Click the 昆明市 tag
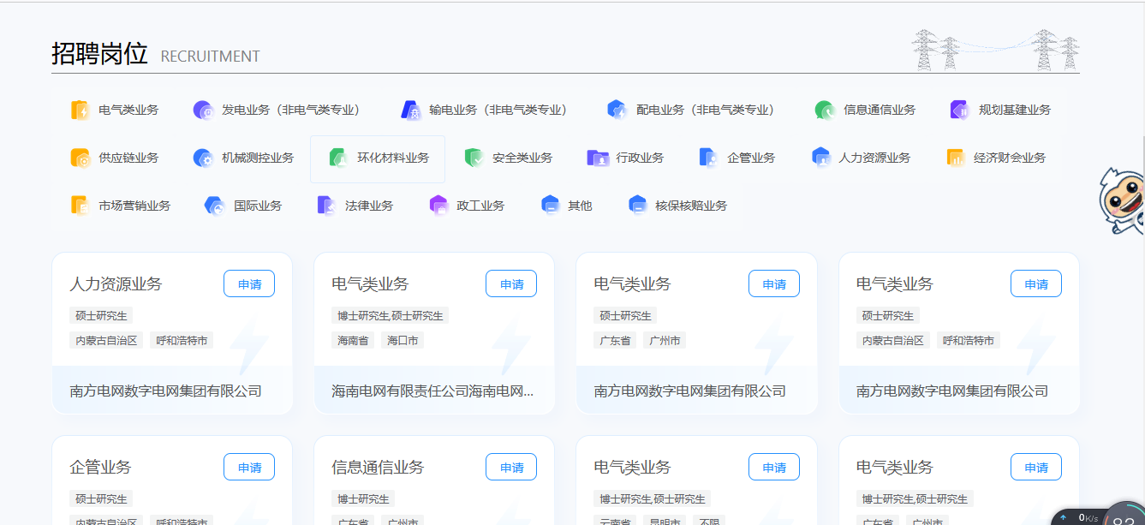1145x525 pixels. point(665,522)
